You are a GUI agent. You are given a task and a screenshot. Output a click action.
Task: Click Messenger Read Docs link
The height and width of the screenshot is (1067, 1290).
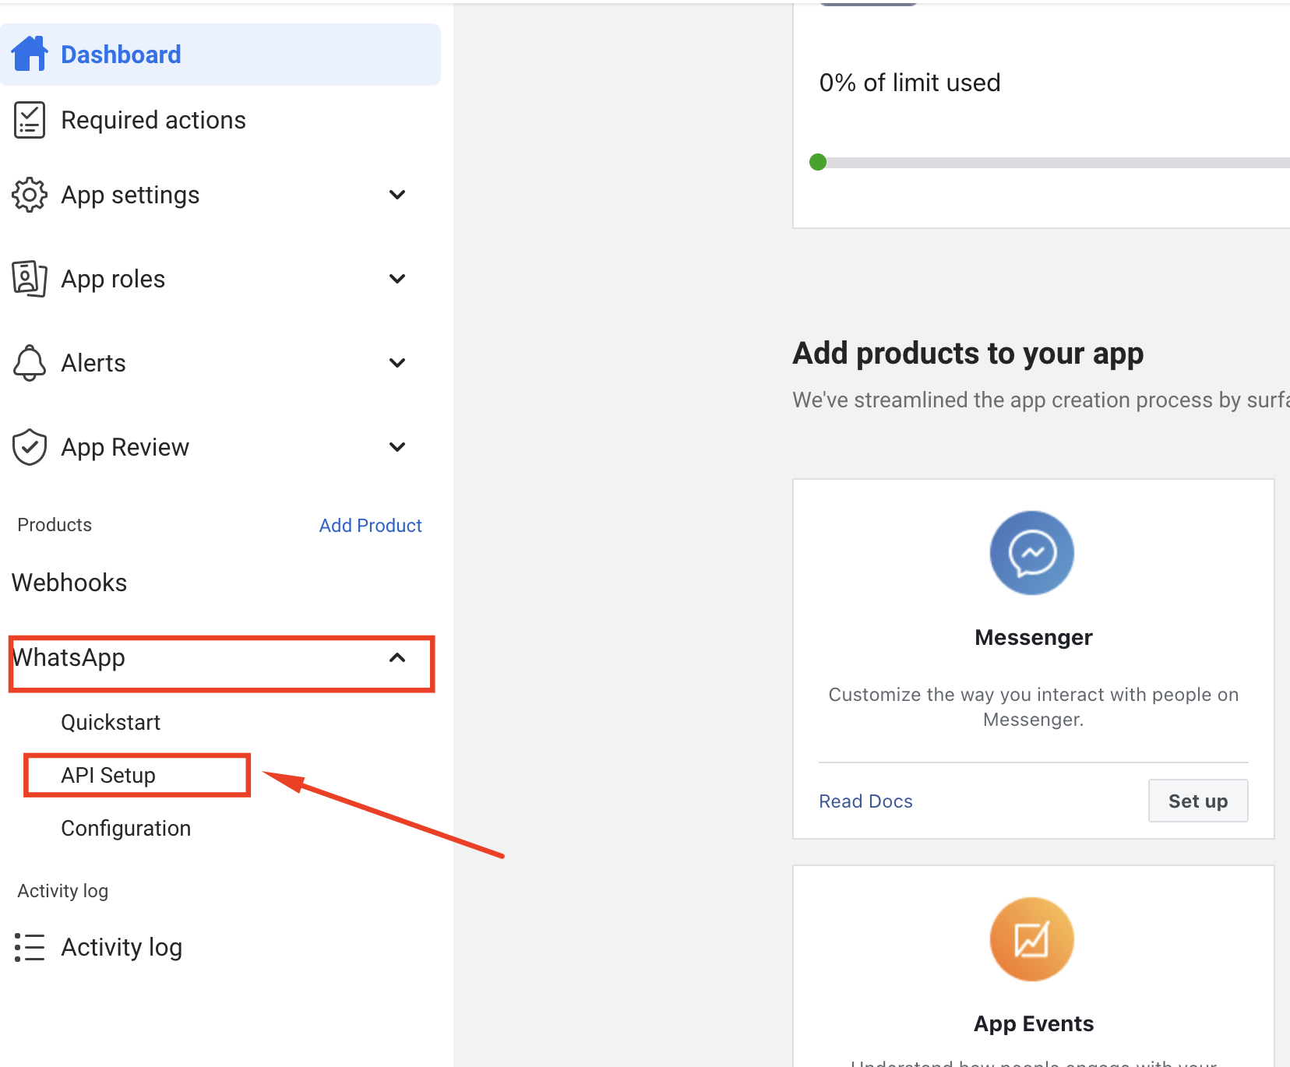[x=865, y=801]
